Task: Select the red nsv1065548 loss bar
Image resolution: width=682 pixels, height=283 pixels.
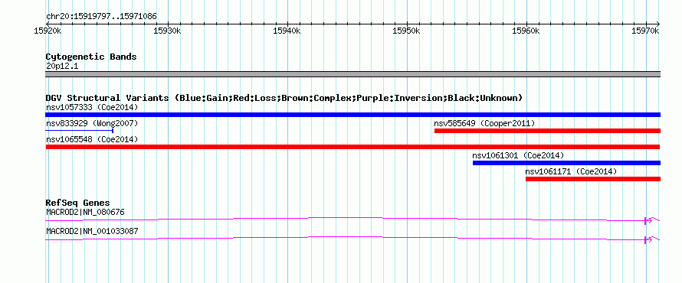Action: [x=352, y=147]
